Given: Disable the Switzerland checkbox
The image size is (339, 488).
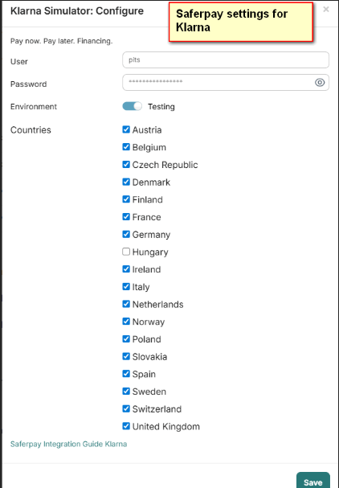Looking at the screenshot, I should [x=126, y=408].
